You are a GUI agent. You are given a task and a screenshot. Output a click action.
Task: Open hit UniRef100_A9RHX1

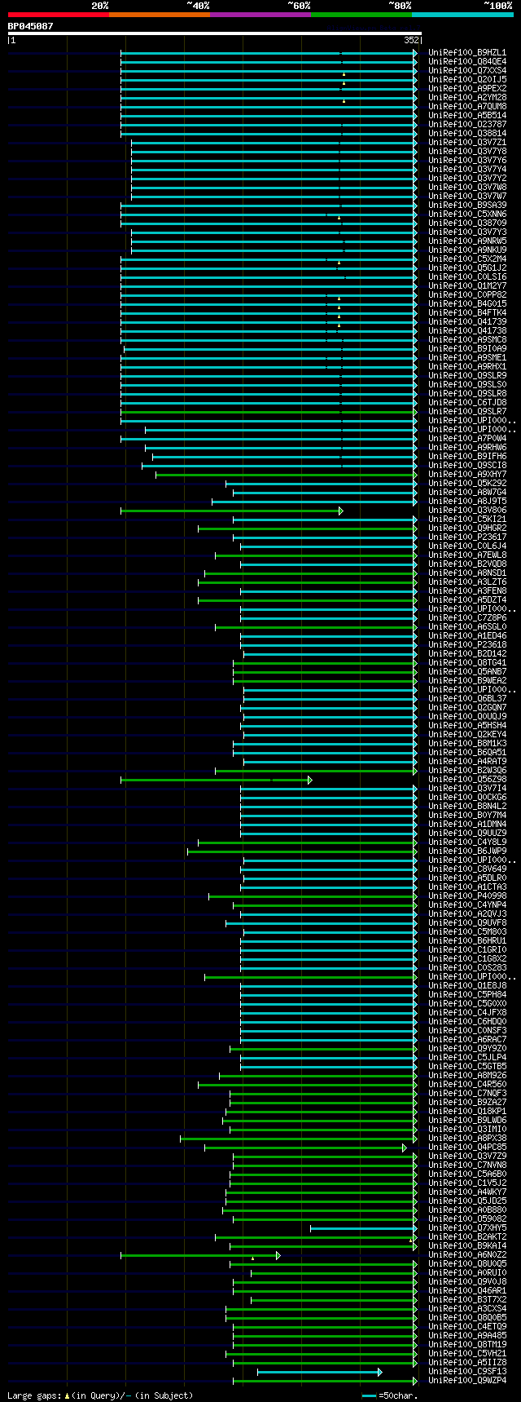click(467, 367)
